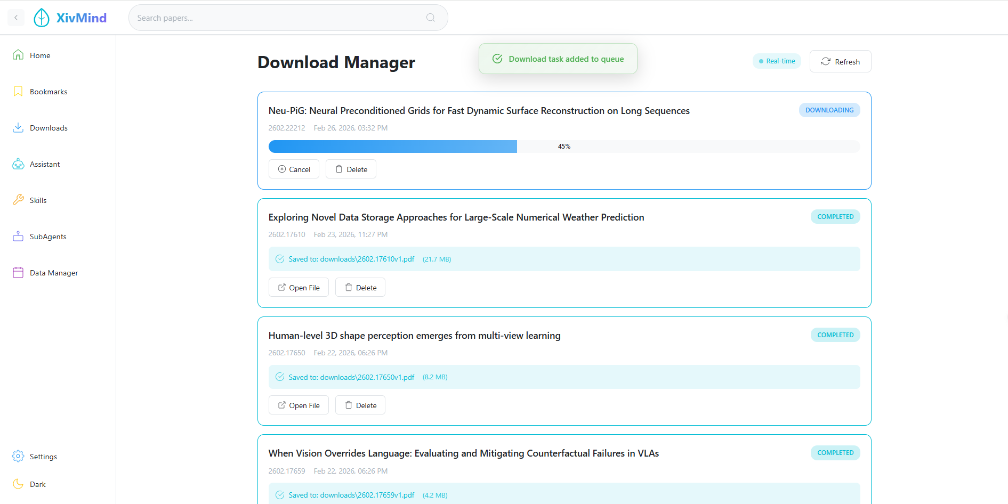1008x504 pixels.
Task: Click the Skills wrench icon
Action: [18, 200]
